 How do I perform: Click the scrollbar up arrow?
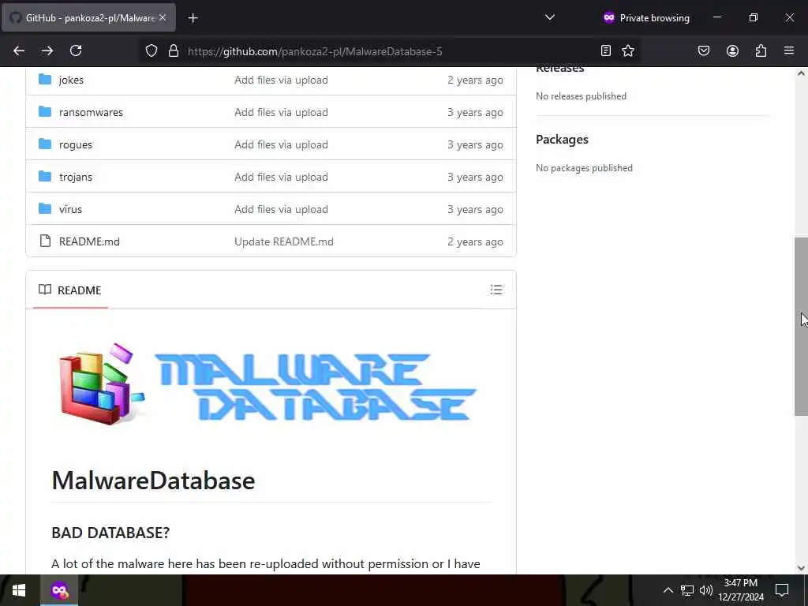click(801, 73)
